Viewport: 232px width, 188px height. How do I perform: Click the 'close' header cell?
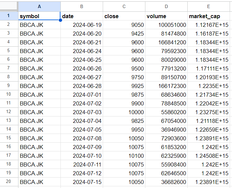[x=124, y=16]
